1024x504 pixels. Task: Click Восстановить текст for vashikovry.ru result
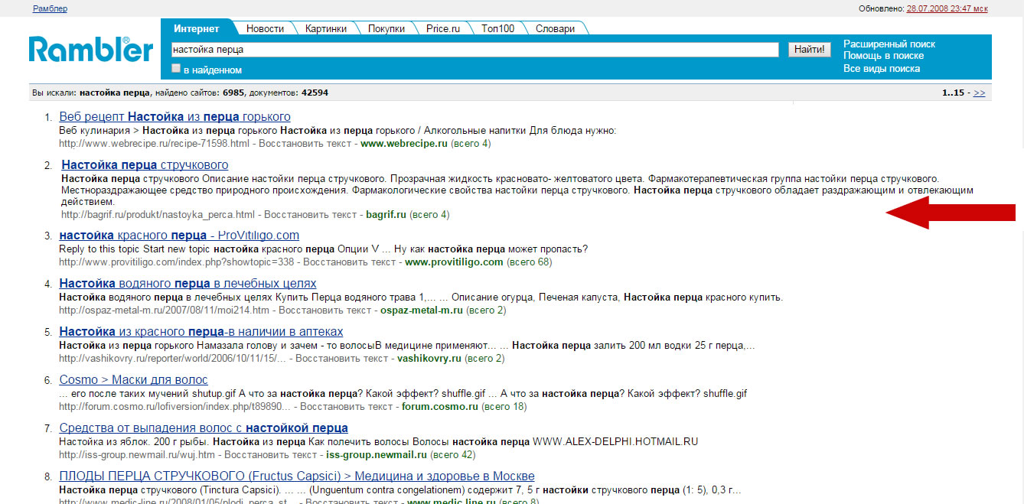click(x=342, y=358)
